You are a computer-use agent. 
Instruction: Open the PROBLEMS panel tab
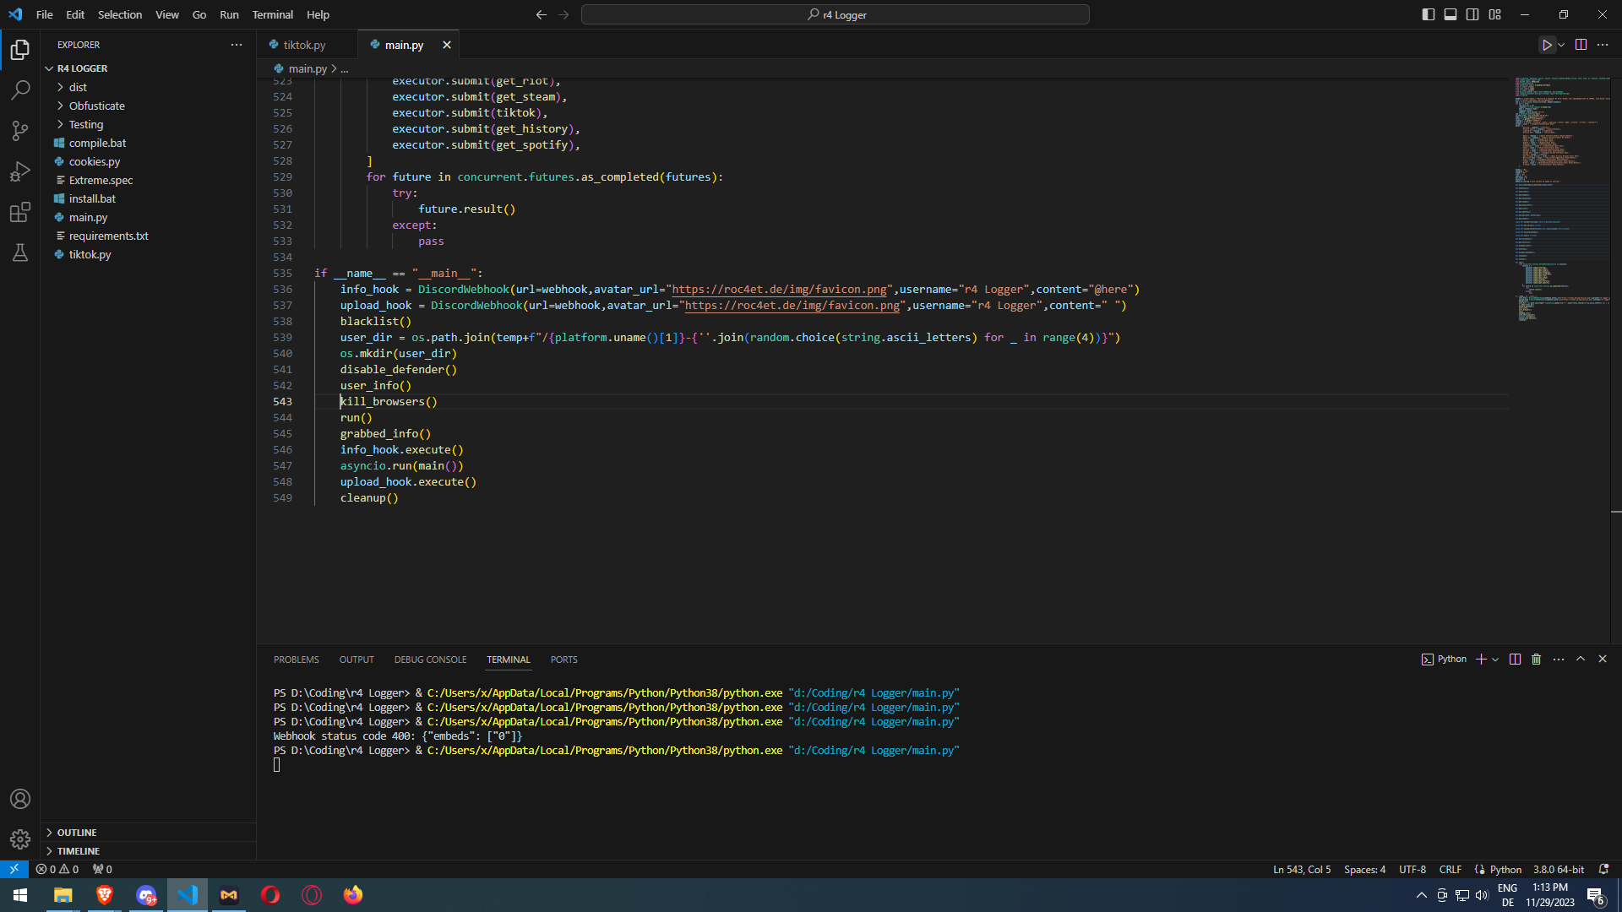pyautogui.click(x=296, y=660)
